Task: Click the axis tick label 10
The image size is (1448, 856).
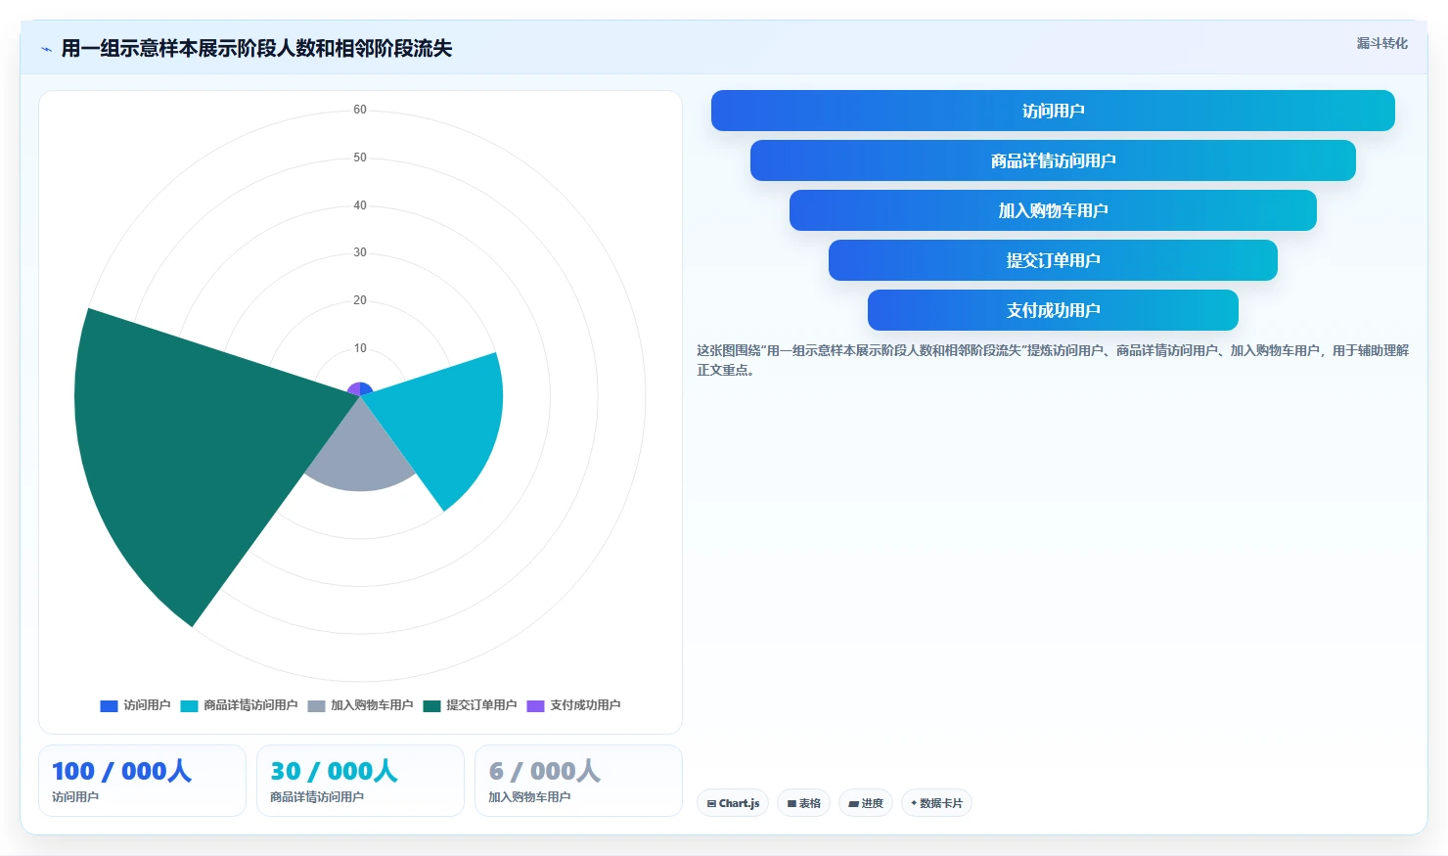Action: [360, 348]
